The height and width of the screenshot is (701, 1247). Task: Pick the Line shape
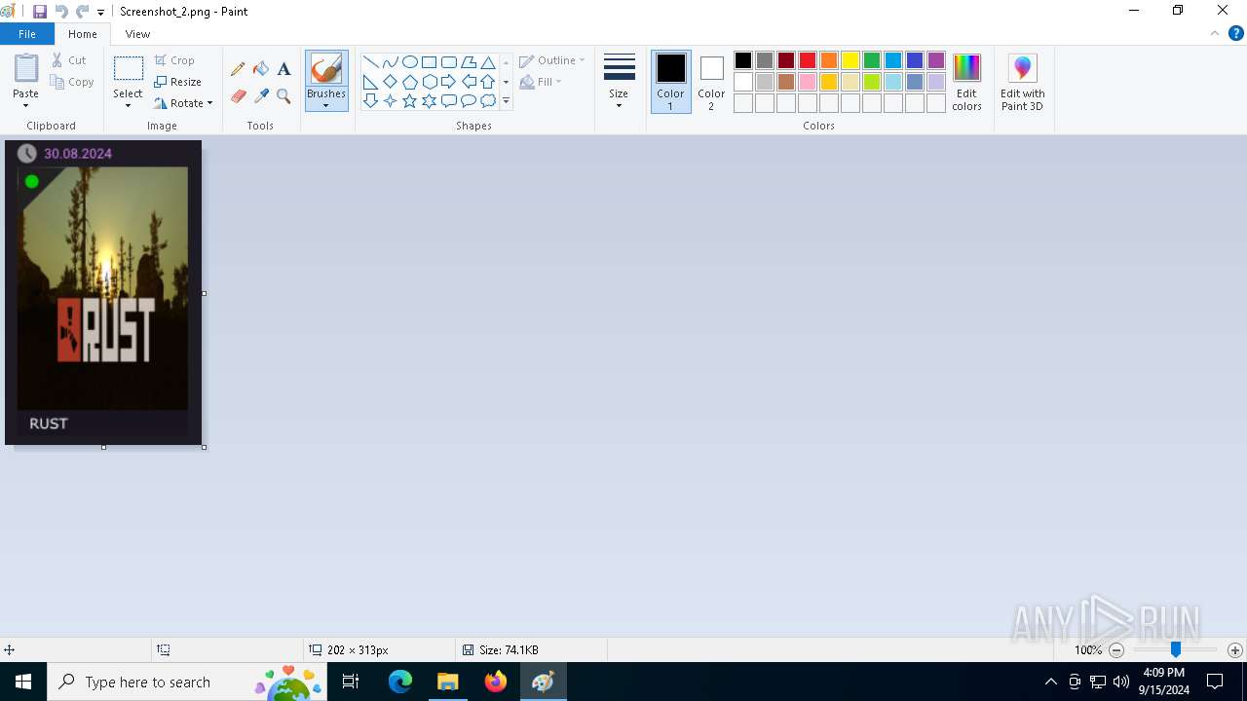(371, 62)
